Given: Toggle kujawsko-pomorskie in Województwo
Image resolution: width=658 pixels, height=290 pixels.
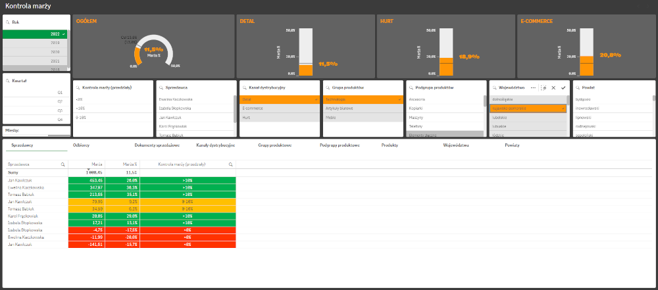Looking at the screenshot, I should click(x=528, y=109).
